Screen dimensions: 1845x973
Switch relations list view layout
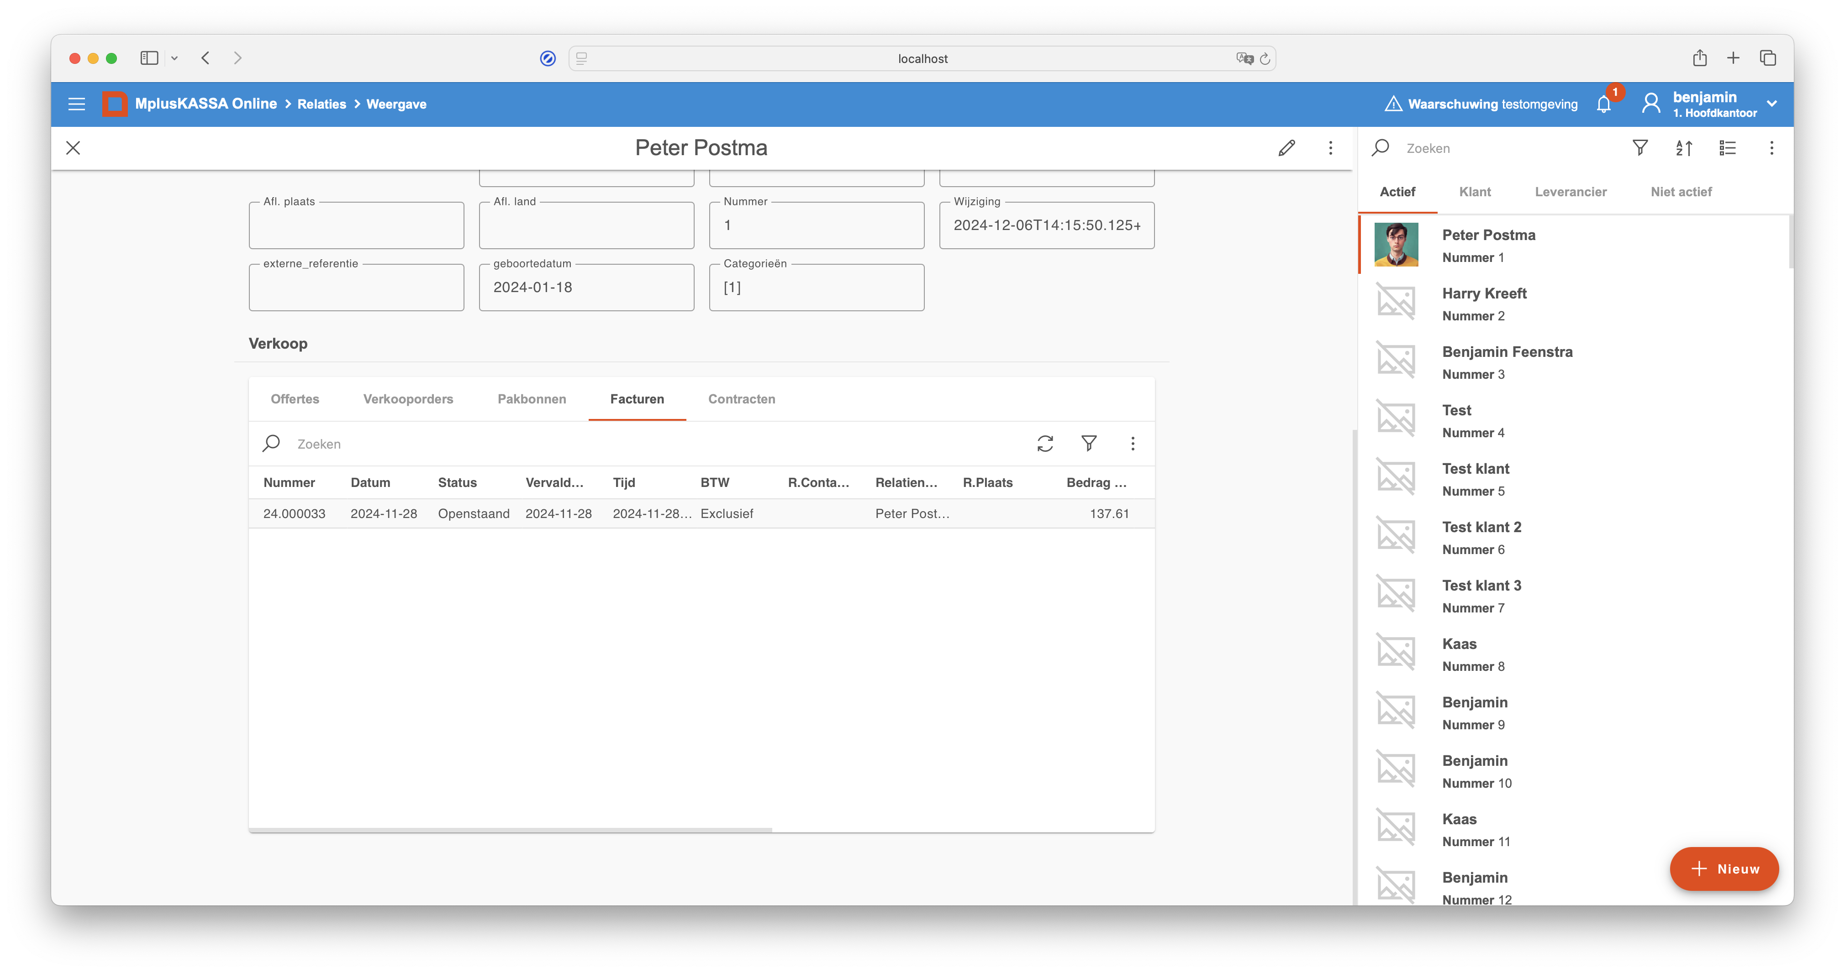pos(1728,148)
